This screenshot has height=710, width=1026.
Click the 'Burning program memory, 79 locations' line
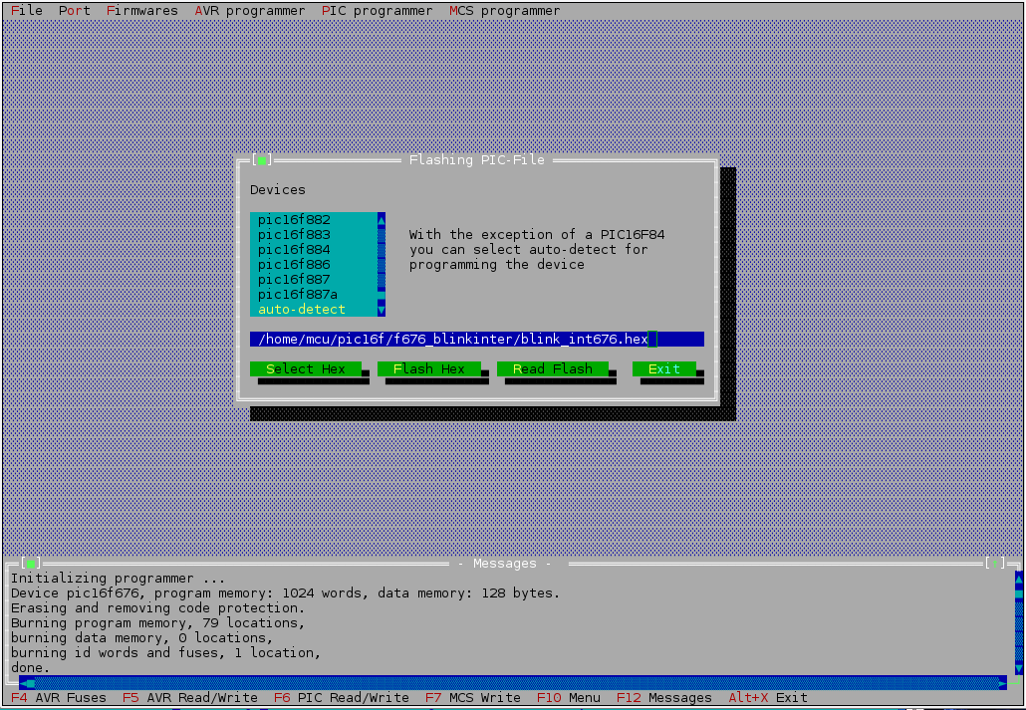157,623
